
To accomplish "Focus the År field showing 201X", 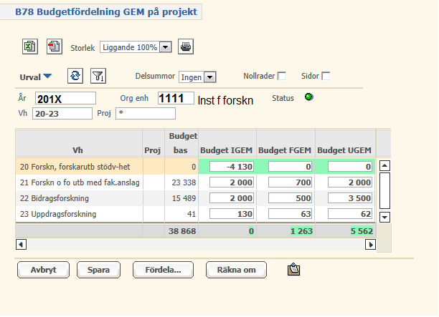I will (65, 98).
